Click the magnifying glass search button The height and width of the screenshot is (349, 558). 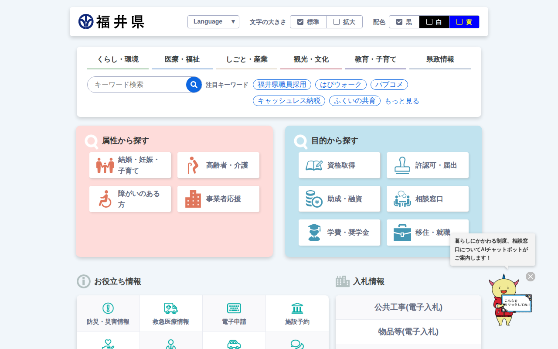[194, 85]
